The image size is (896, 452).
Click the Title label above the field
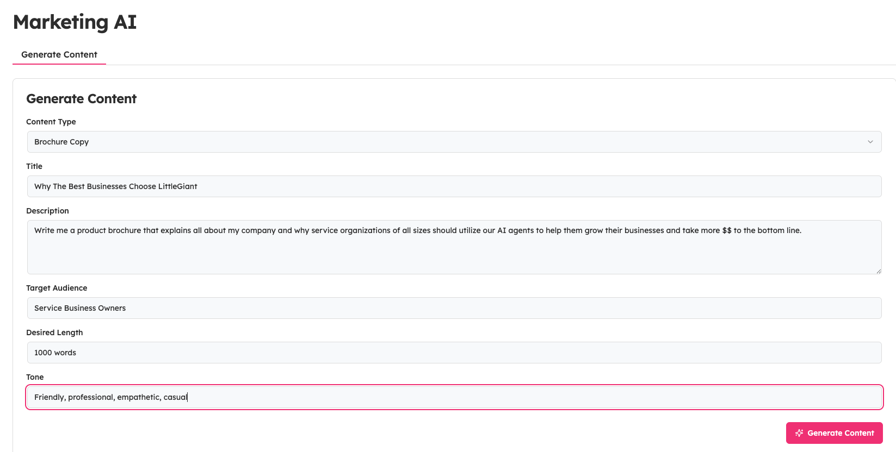pyautogui.click(x=34, y=166)
